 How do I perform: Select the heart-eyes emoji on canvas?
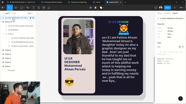124,28
